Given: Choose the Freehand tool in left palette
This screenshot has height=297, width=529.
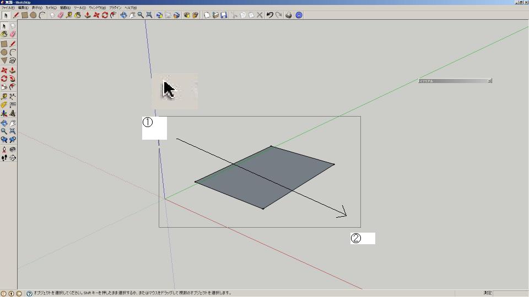Looking at the screenshot, I should tap(13, 61).
